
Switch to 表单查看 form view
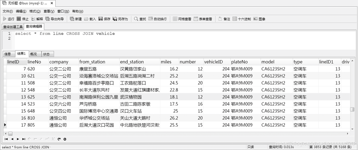203,19
